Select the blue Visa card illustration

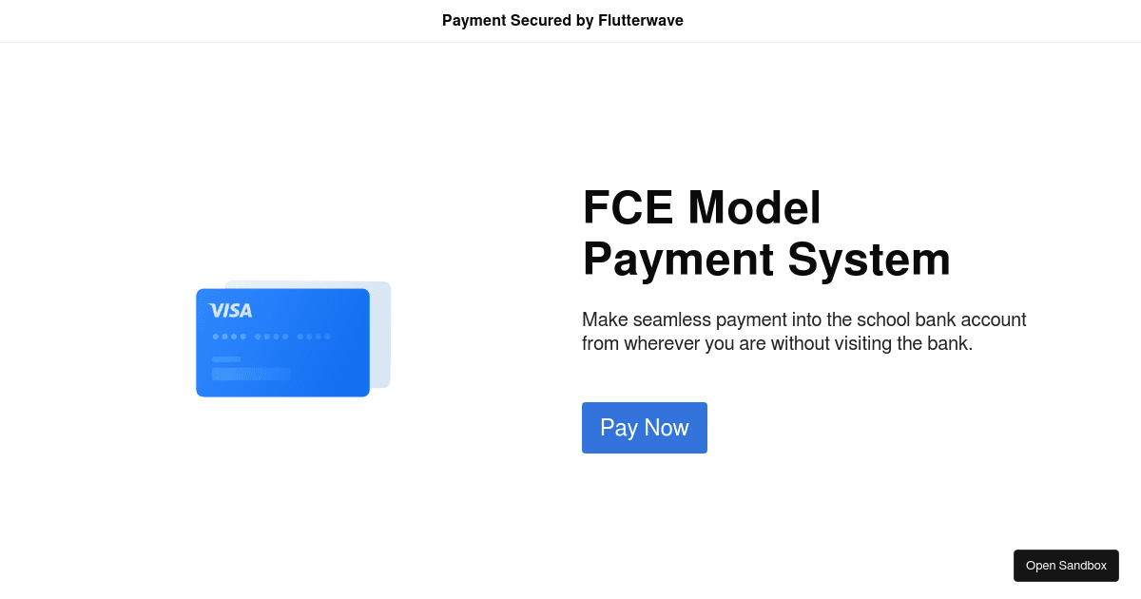coord(282,342)
